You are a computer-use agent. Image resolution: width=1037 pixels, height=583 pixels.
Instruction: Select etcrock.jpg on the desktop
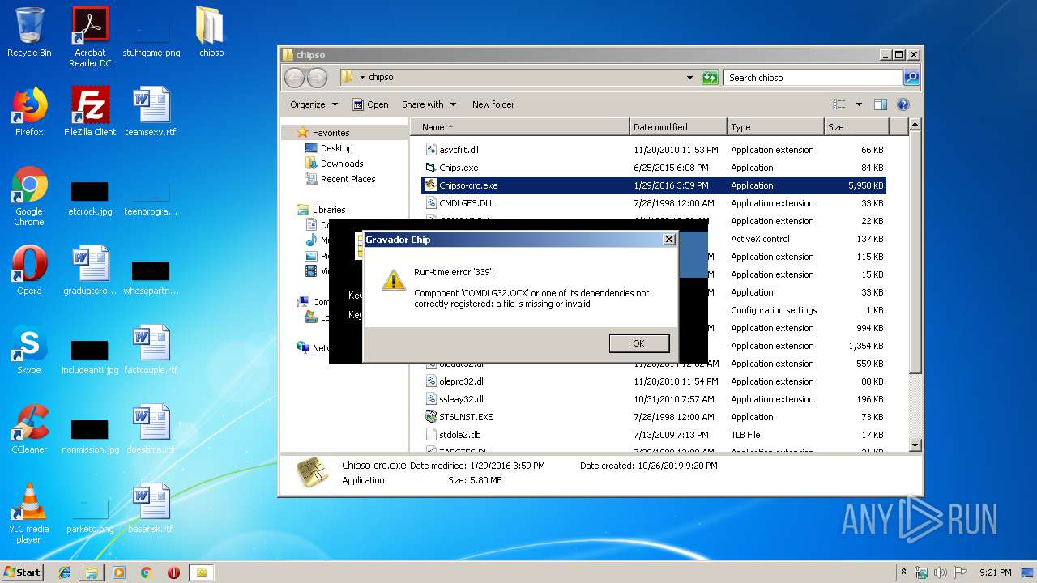(x=90, y=198)
